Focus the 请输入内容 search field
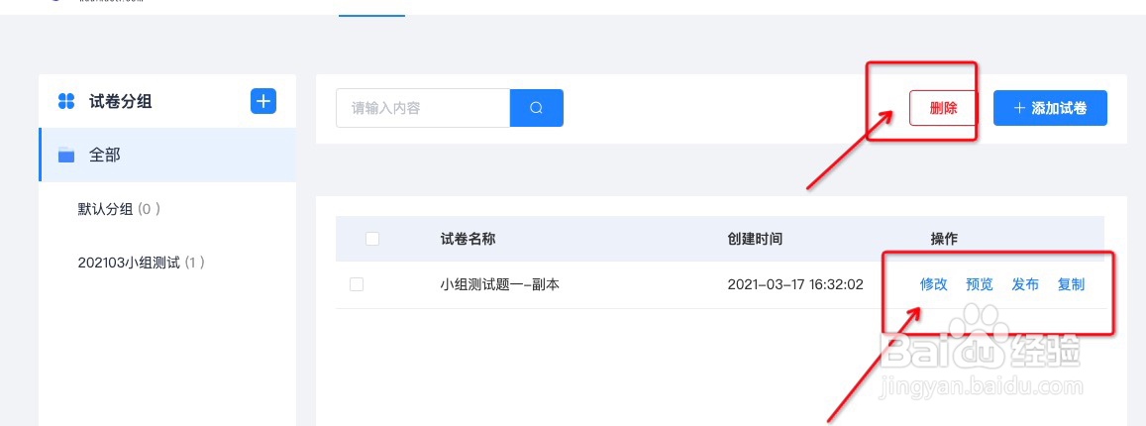This screenshot has height=426, width=1146. 423,108
